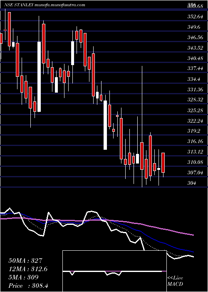The height and width of the screenshot is (292, 208).
Task: Click the 'Price : 308.4' readout
Action: (x=28, y=286)
